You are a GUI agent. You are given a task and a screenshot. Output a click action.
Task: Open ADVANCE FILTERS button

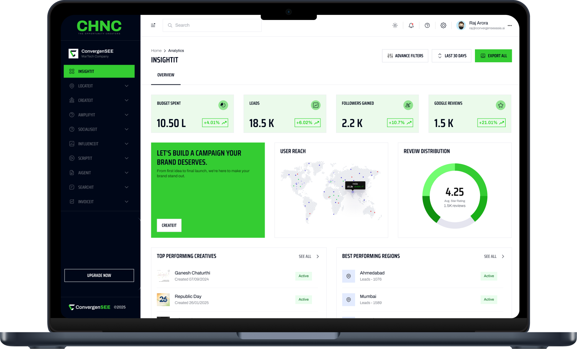[x=405, y=56]
